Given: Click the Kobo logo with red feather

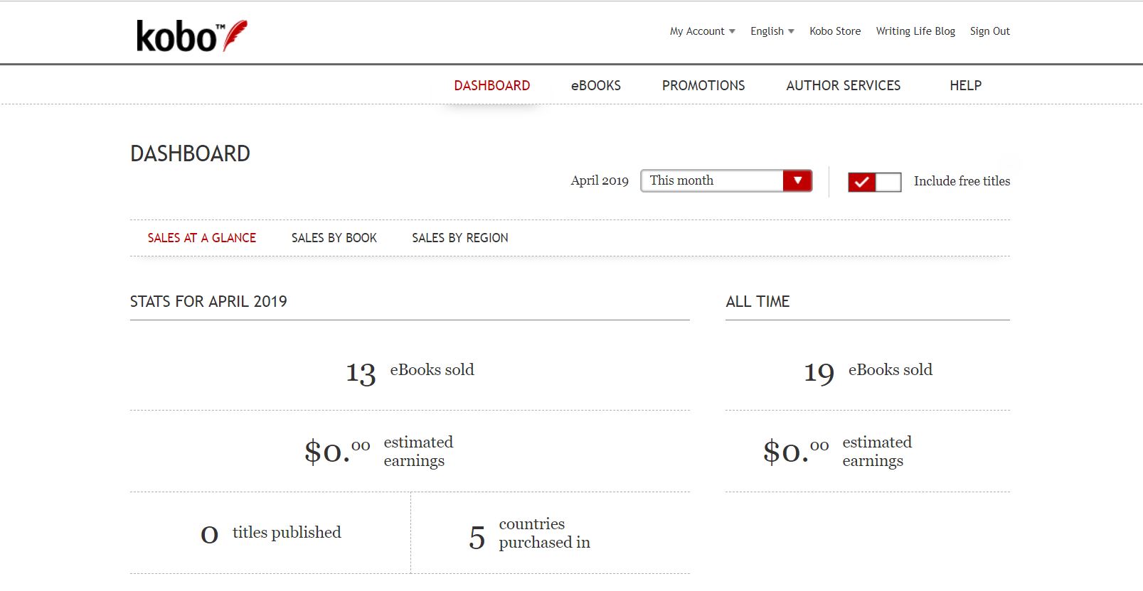Looking at the screenshot, I should pyautogui.click(x=191, y=36).
